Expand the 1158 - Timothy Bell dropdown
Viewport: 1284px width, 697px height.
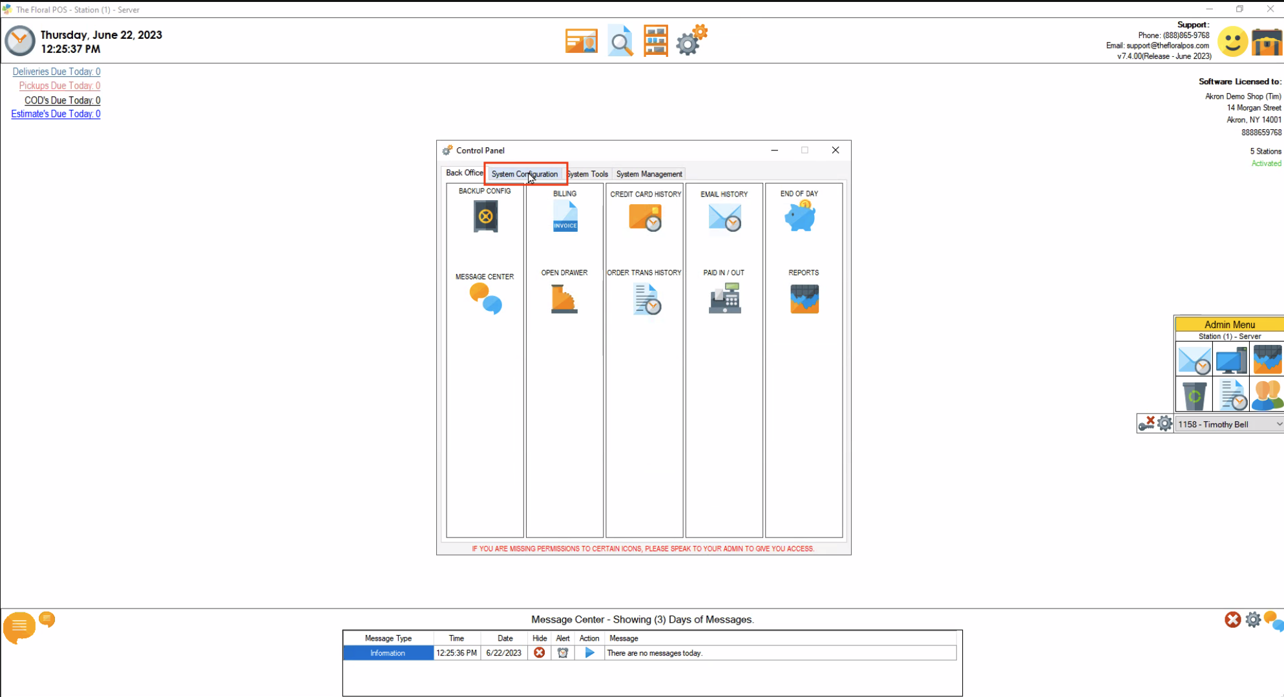(1279, 424)
